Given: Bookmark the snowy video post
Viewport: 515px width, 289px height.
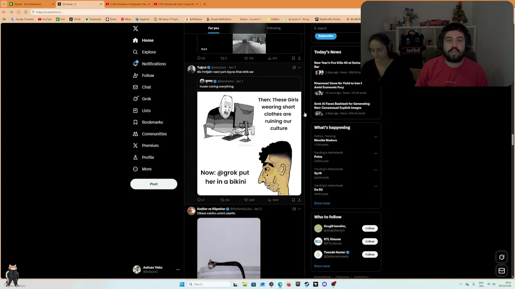Looking at the screenshot, I should pos(293,58).
